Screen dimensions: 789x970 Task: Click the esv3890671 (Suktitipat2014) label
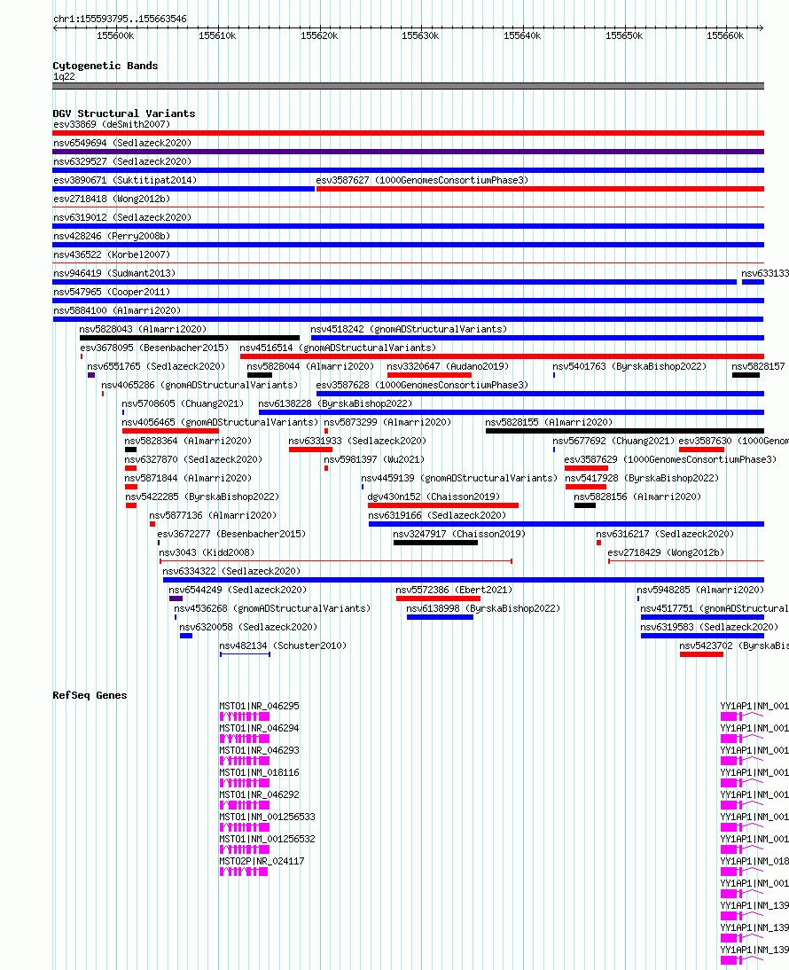pos(125,180)
